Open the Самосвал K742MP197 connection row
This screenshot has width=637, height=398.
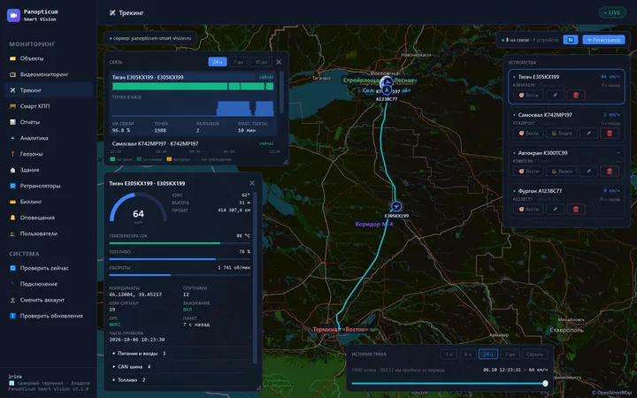point(193,144)
